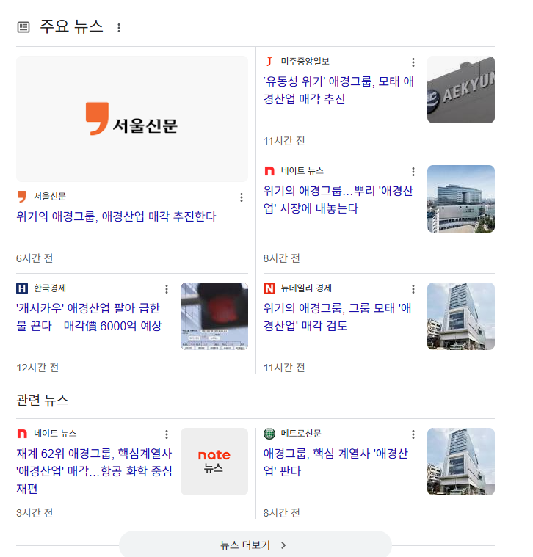Open headline '위기의 애경그룹...뿌리 애경산업 시장에 내놓는다'
The height and width of the screenshot is (557, 533).
[x=338, y=200]
